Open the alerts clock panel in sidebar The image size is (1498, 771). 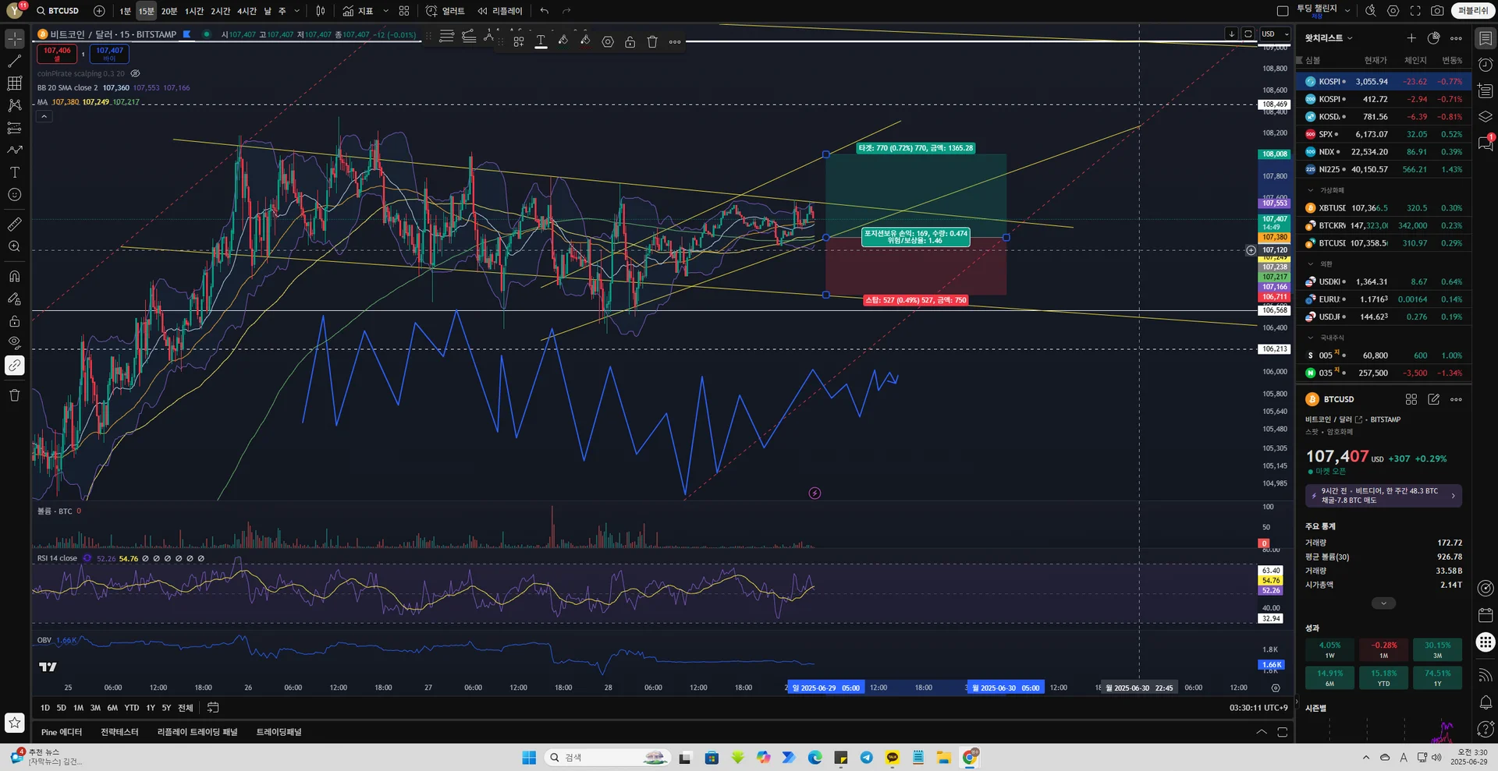pos(1486,64)
